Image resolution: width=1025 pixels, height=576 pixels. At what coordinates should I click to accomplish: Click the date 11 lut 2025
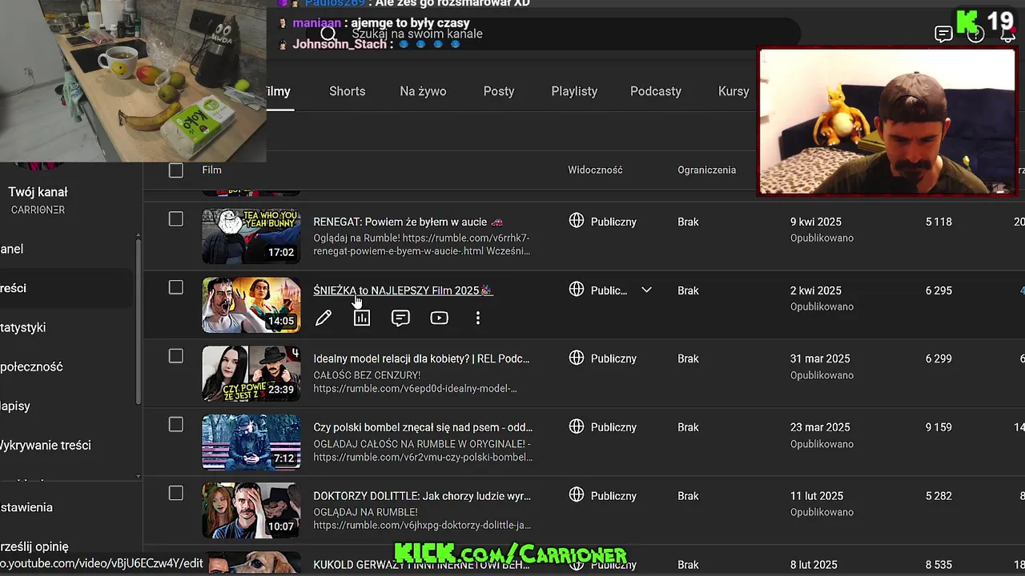[x=817, y=496]
